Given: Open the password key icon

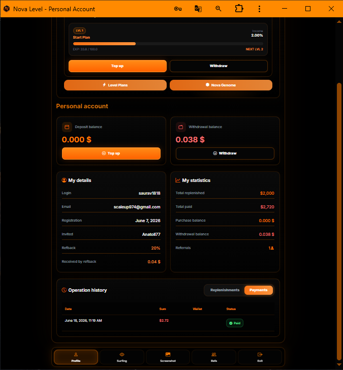Looking at the screenshot, I should (178, 9).
